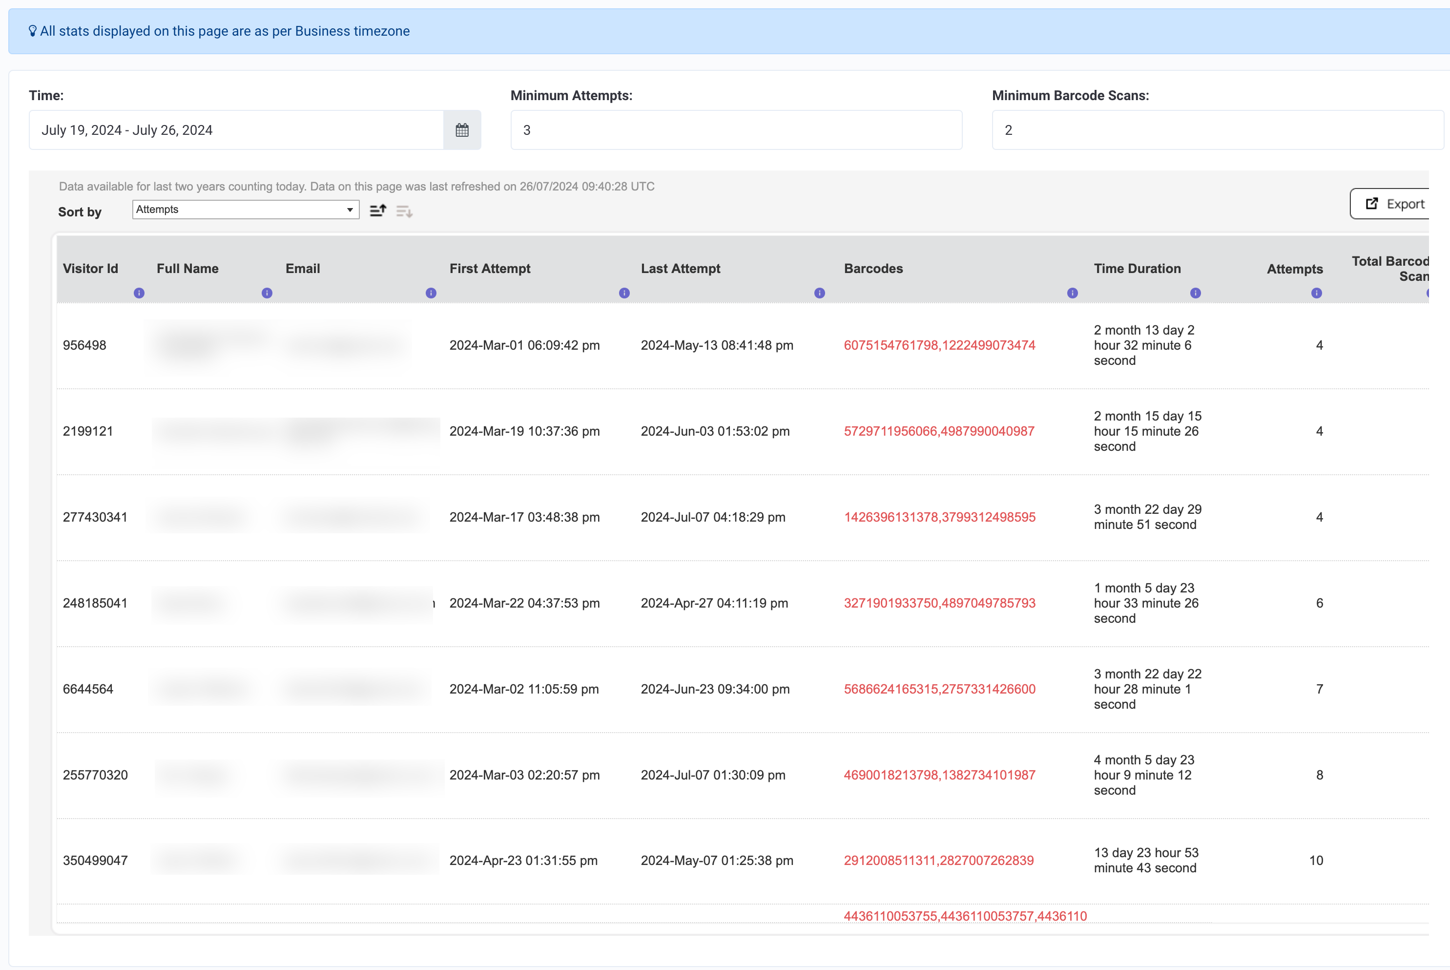This screenshot has height=970, width=1450.
Task: Open barcodes 6075154761798,1222499073474 link
Action: click(x=939, y=345)
